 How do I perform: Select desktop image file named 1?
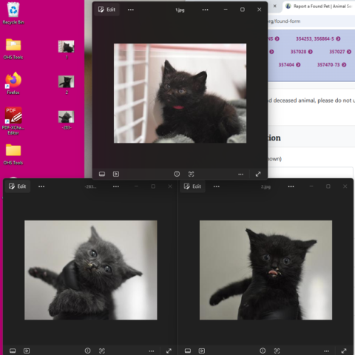pos(67,50)
